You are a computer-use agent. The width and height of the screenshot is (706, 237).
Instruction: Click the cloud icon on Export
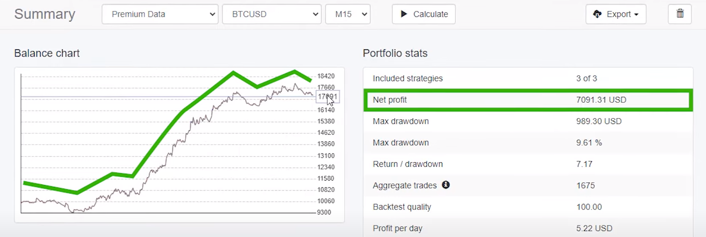pos(597,14)
